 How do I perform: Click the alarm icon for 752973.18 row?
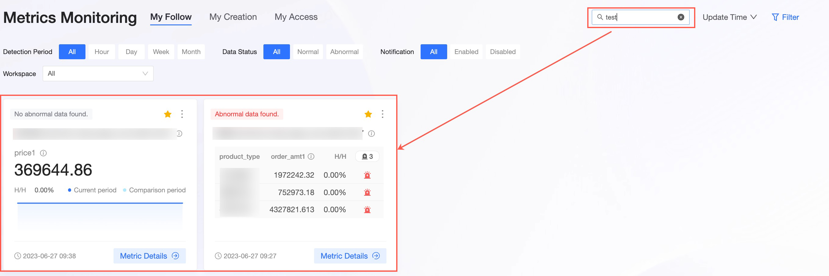367,193
